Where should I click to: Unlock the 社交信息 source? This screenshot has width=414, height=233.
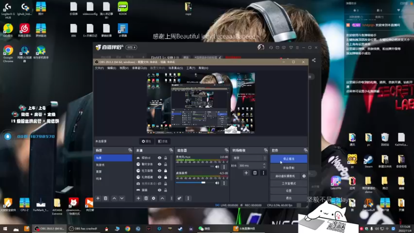pyautogui.click(x=166, y=171)
